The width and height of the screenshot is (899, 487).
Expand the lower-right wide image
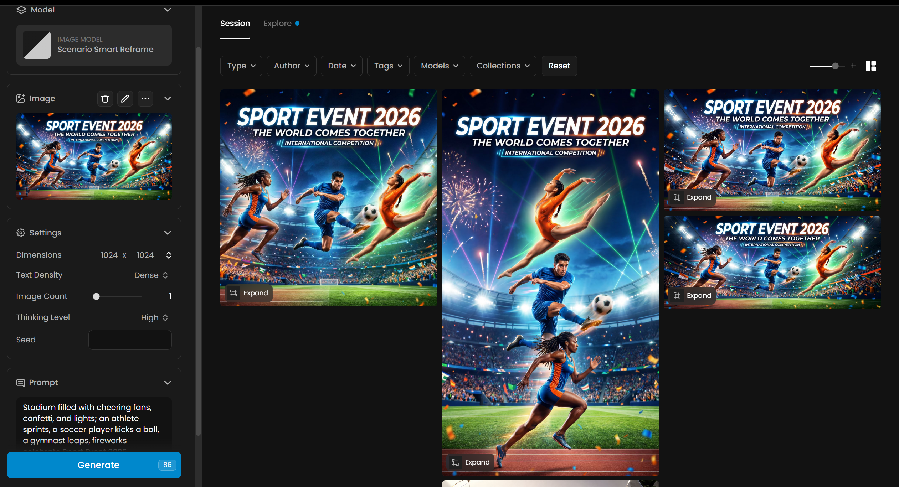point(693,296)
